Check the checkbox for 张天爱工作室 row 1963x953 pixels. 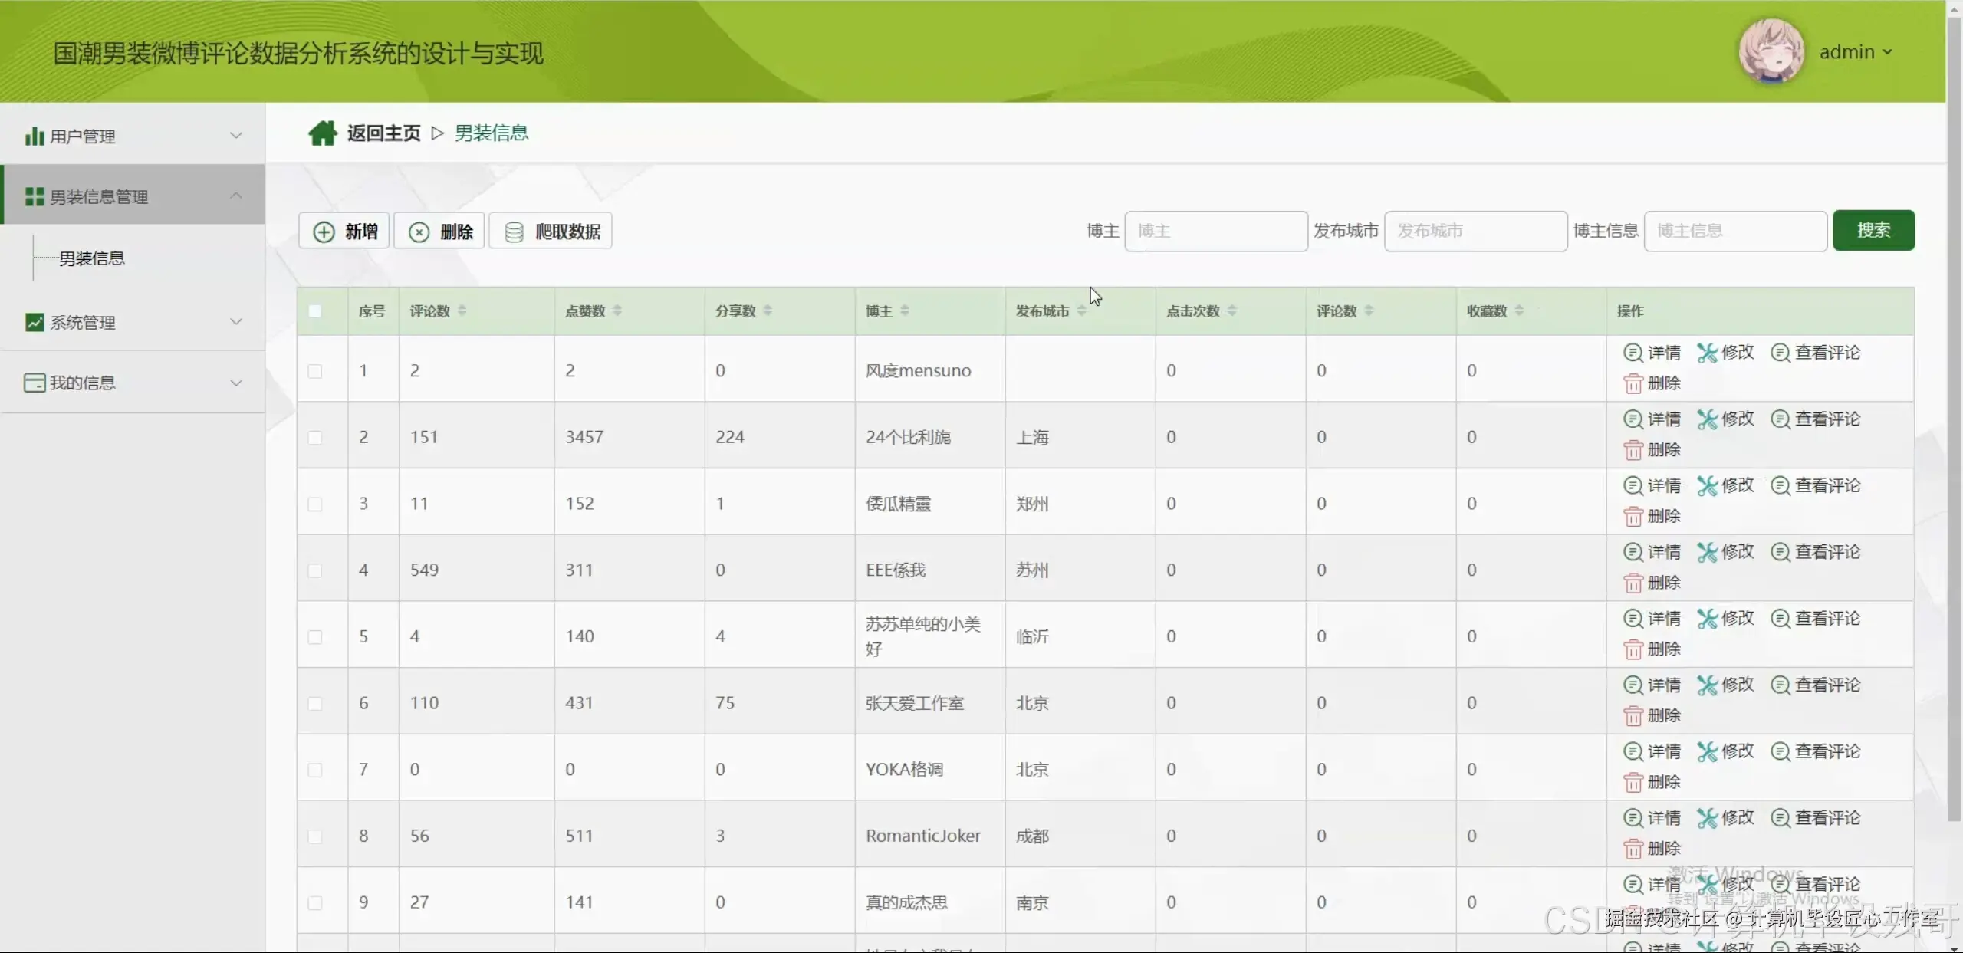pos(314,704)
